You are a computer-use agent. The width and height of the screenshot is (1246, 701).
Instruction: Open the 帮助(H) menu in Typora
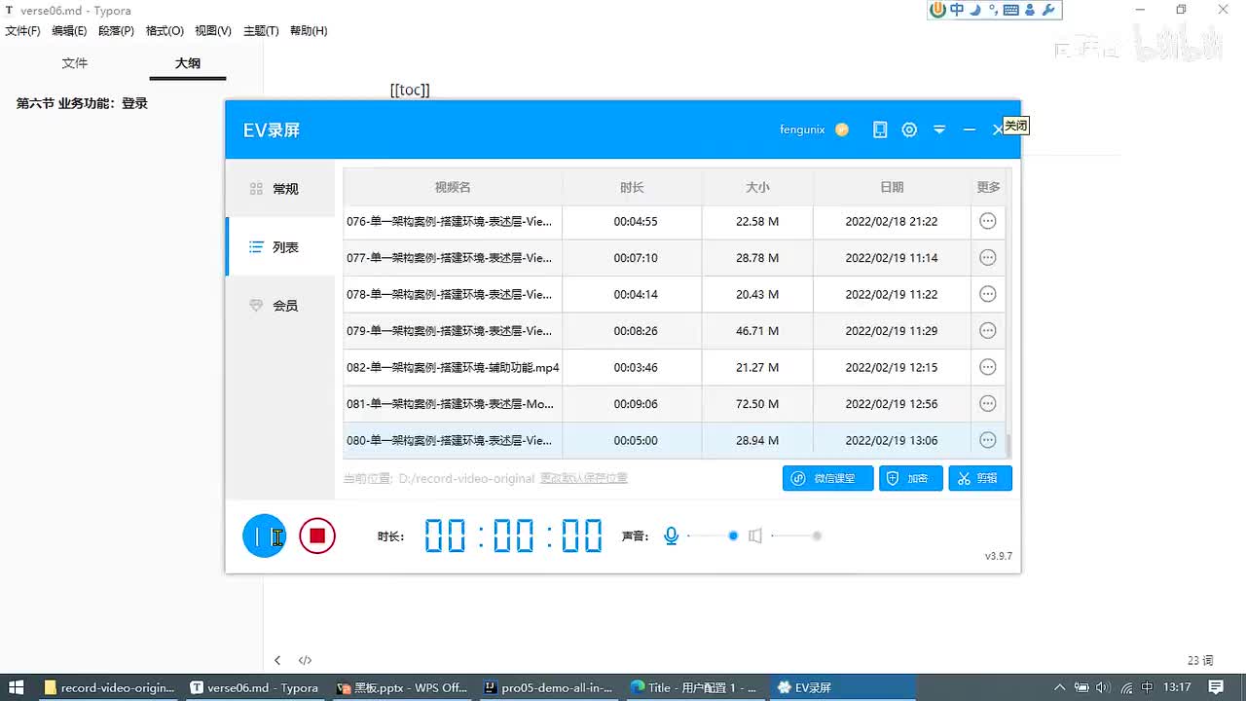click(309, 31)
